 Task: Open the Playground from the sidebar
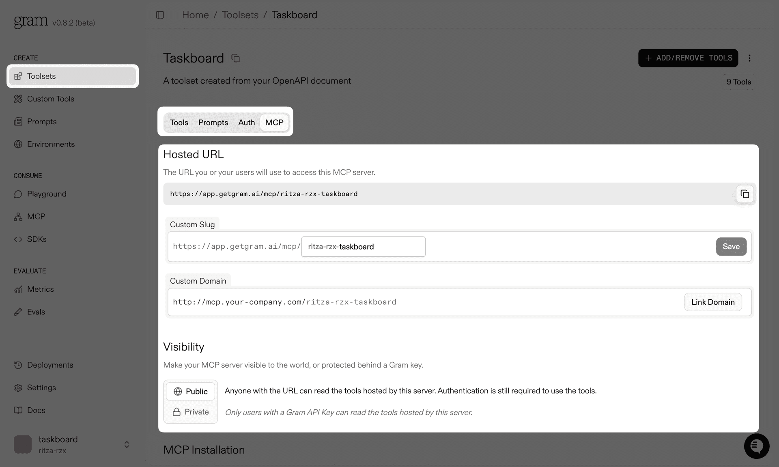(46, 194)
